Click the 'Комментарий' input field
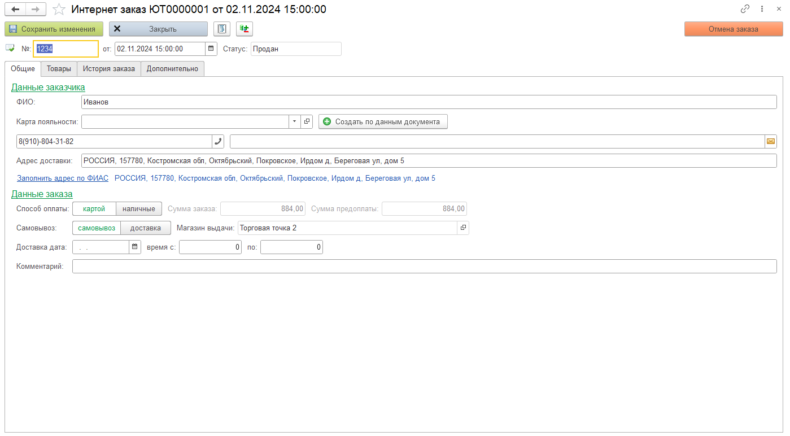 point(425,267)
